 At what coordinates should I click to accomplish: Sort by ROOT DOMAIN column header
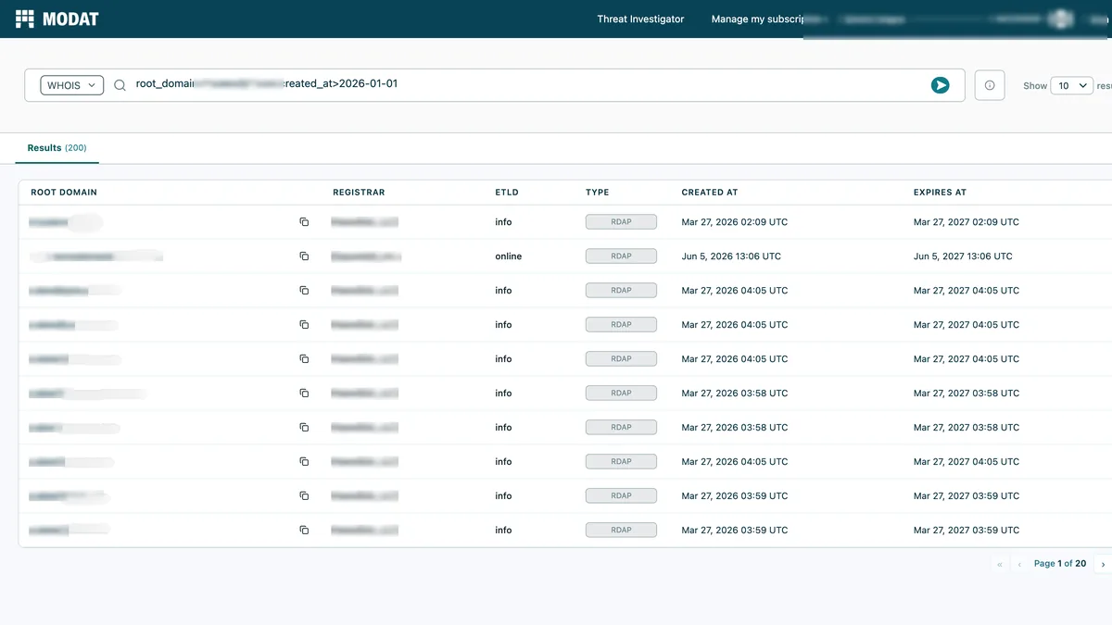point(64,193)
